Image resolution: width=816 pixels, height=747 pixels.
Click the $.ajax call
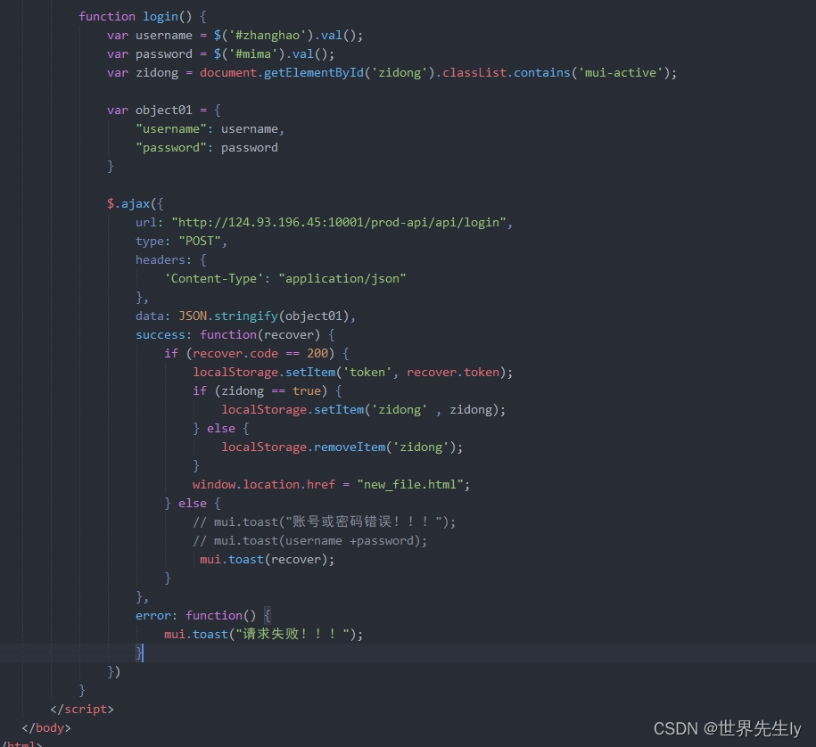(128, 203)
